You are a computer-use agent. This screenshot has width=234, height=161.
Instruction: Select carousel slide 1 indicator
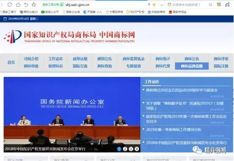[x=119, y=149]
